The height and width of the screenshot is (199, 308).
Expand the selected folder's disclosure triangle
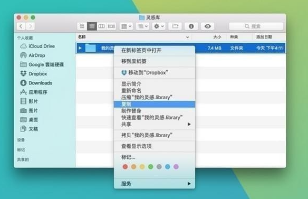pyautogui.click(x=80, y=48)
